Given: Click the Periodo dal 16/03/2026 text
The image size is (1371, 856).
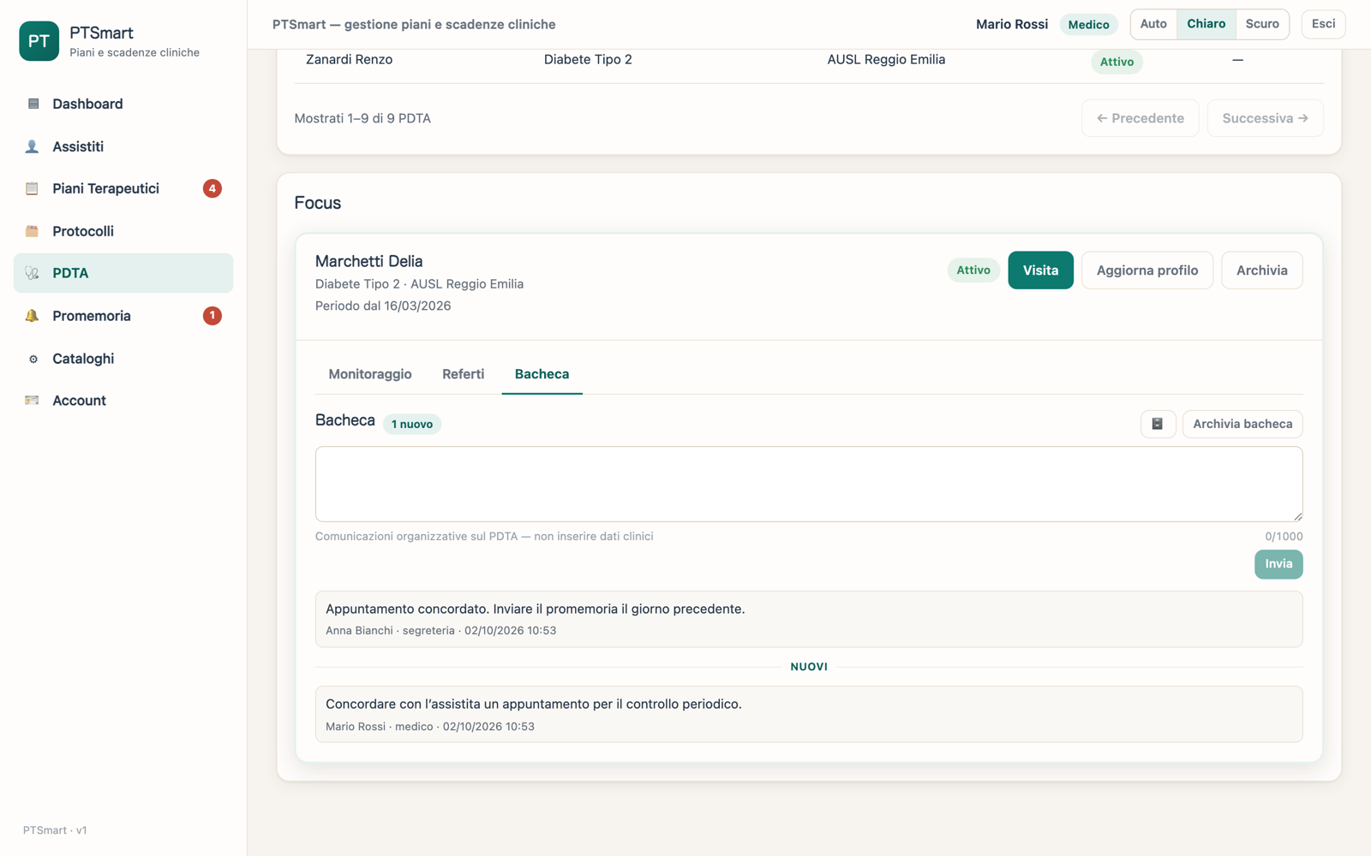Looking at the screenshot, I should click(x=383, y=306).
